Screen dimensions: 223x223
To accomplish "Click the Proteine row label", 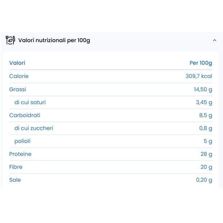I will pos(20,154).
